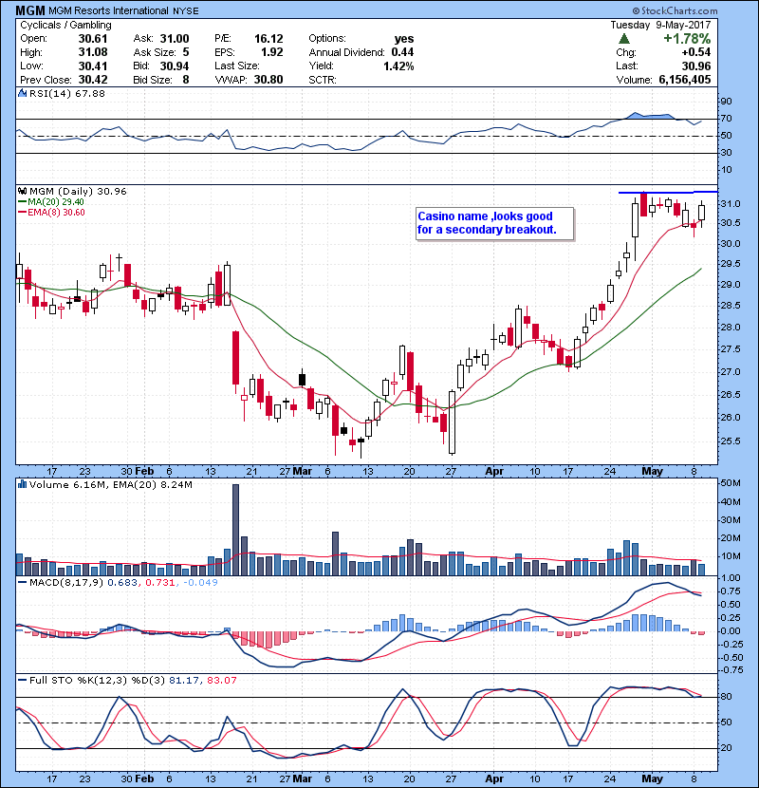
Task: Click the 'Feb' label on upper date axis
Action: click(144, 471)
